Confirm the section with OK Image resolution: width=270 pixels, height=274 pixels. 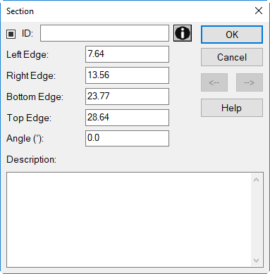click(232, 35)
